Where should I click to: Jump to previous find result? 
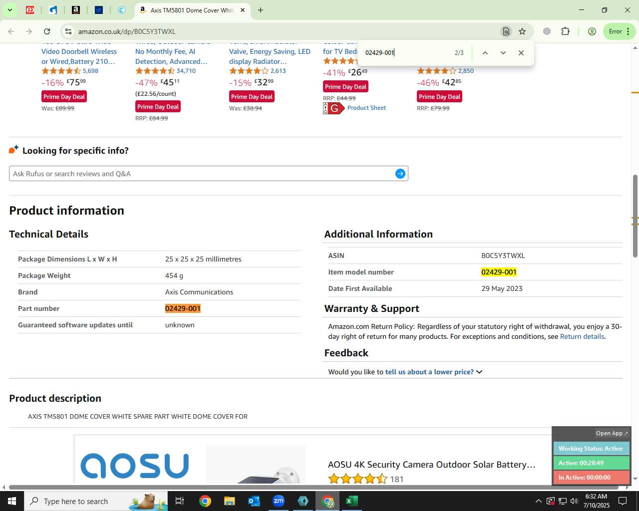pyautogui.click(x=485, y=53)
